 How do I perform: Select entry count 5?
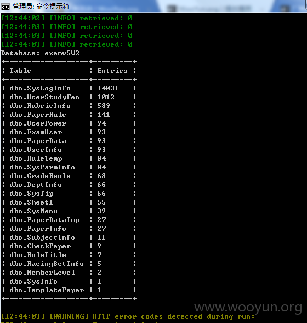pos(99,264)
